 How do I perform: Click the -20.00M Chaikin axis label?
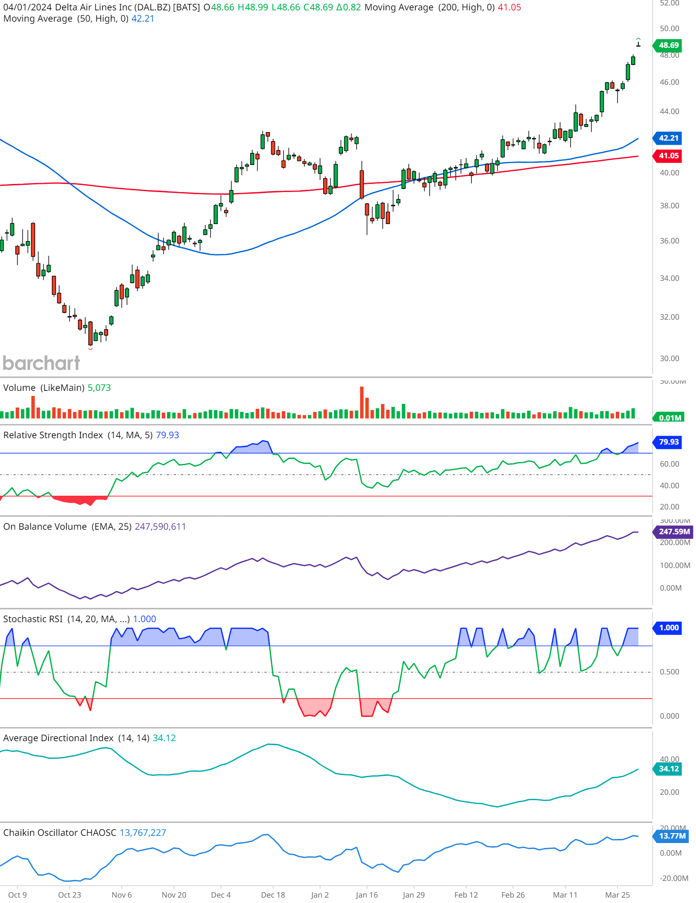(x=674, y=878)
